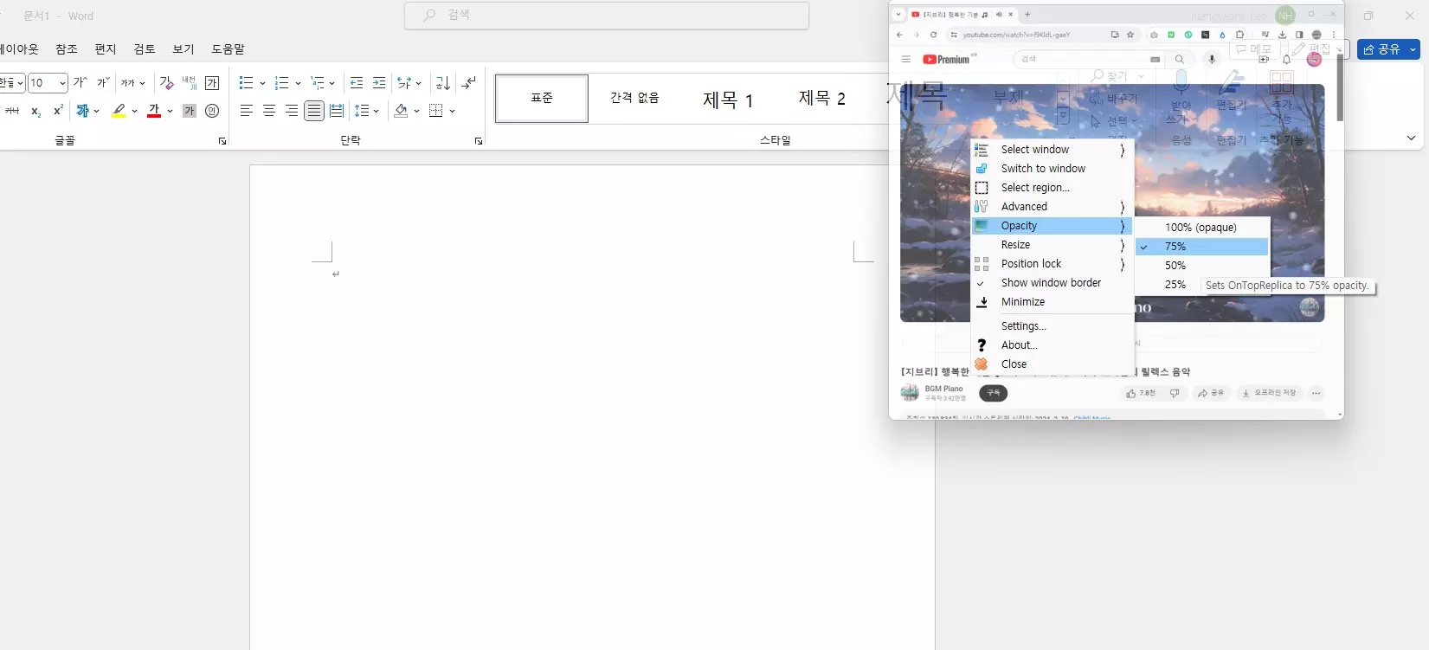The image size is (1429, 650).
Task: Decrease font size in Word ribbon
Action: (x=102, y=83)
